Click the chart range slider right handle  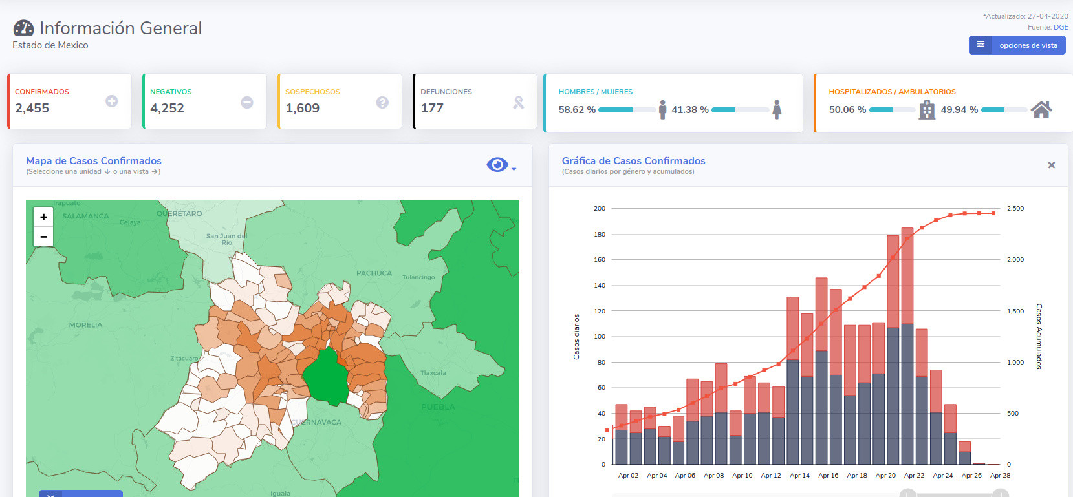point(1001,494)
